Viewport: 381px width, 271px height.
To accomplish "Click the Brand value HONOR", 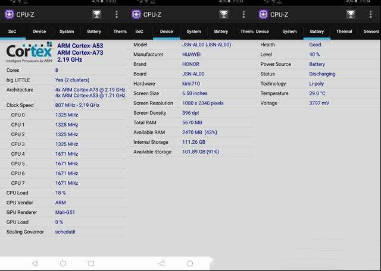I will pyautogui.click(x=190, y=64).
